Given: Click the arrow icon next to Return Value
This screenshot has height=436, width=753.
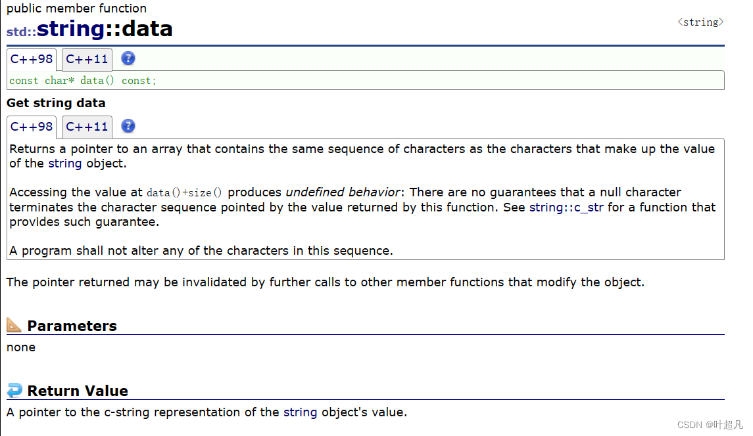Looking at the screenshot, I should tap(14, 391).
